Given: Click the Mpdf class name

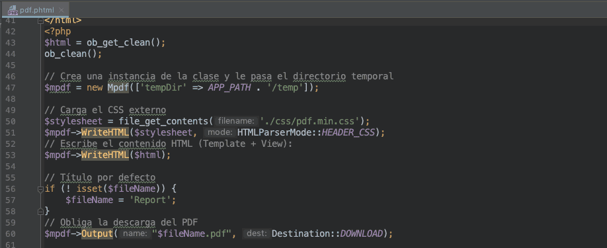Looking at the screenshot, I should 118,87.
